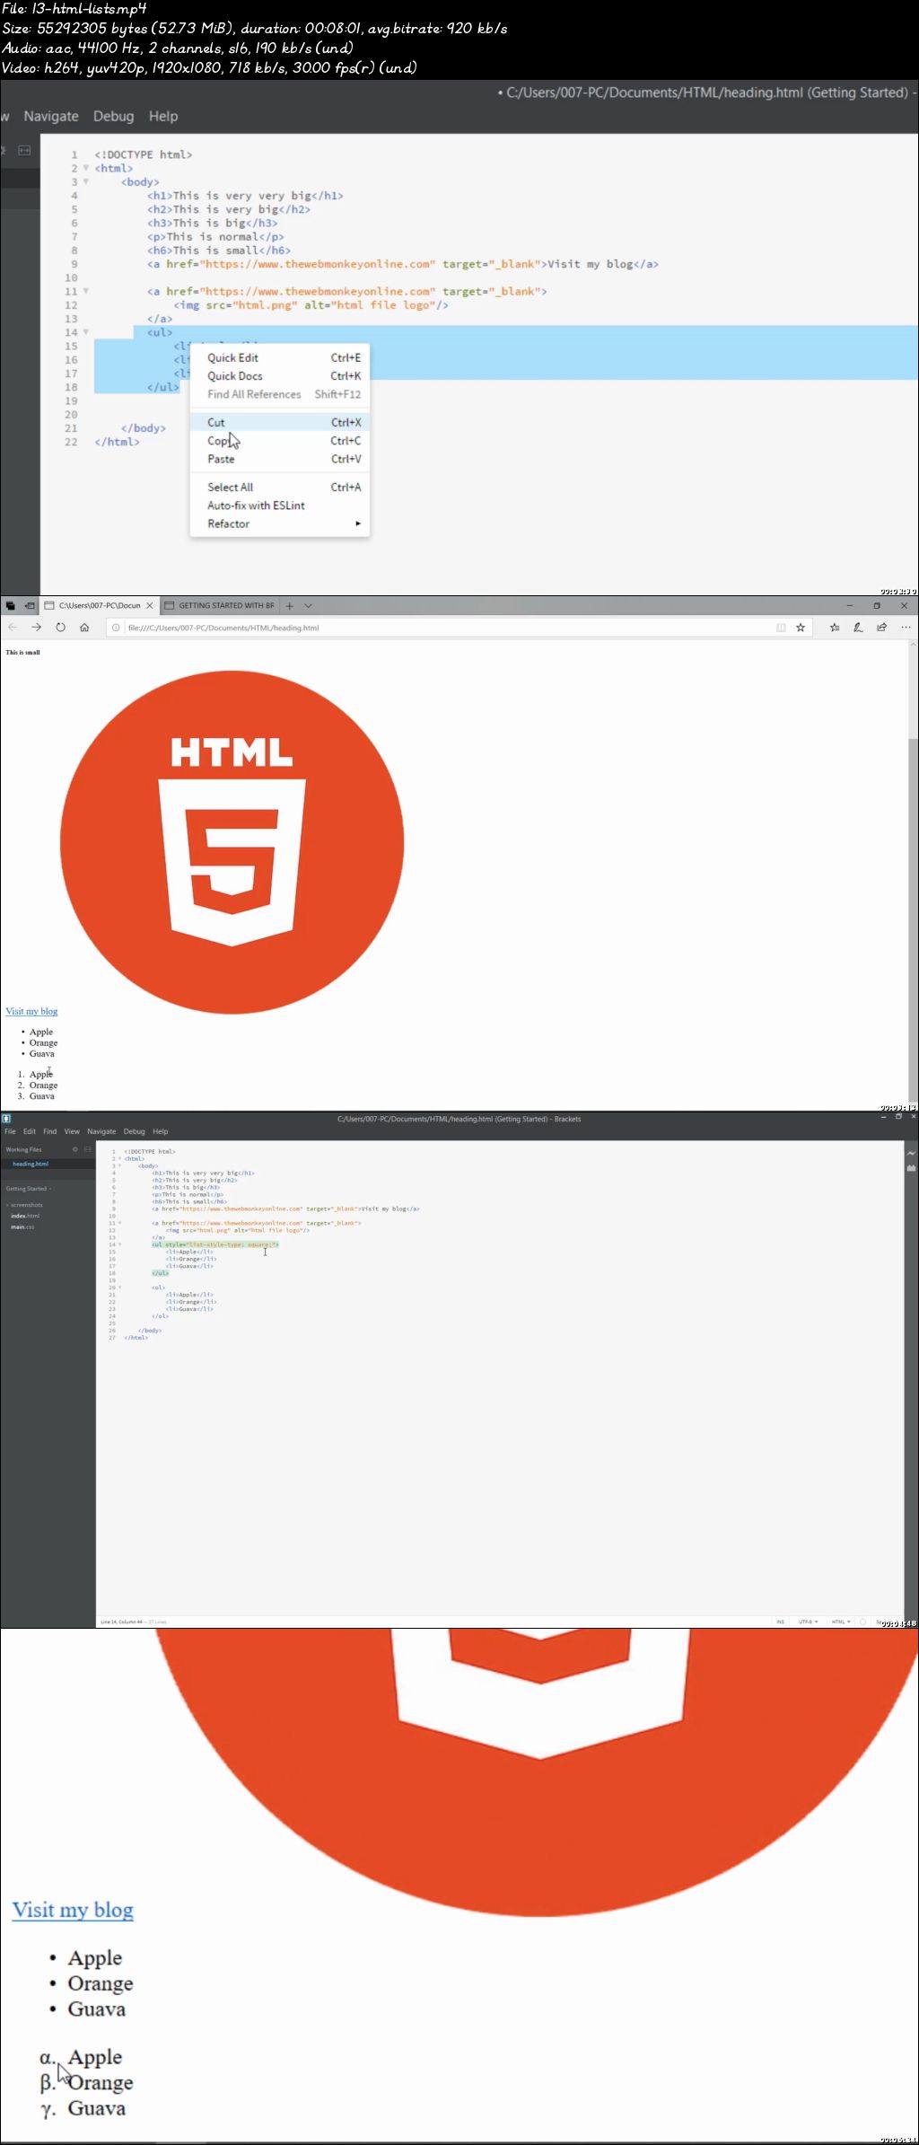
Task: Click the Refresh icon in Edge toolbar
Action: 60,628
